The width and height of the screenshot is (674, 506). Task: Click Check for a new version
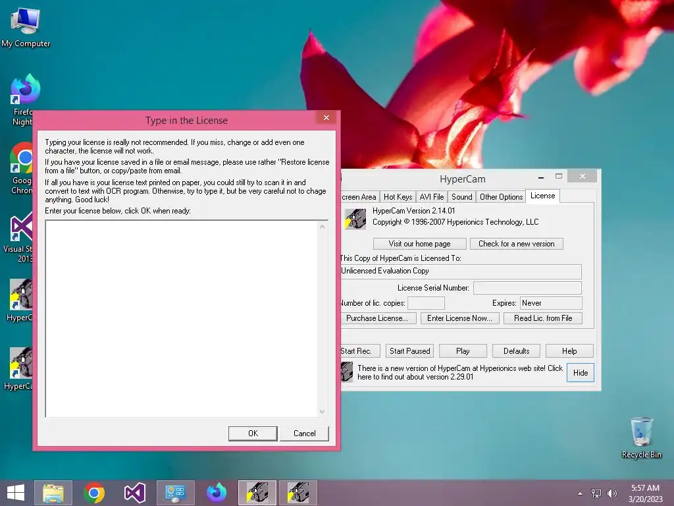pos(516,244)
